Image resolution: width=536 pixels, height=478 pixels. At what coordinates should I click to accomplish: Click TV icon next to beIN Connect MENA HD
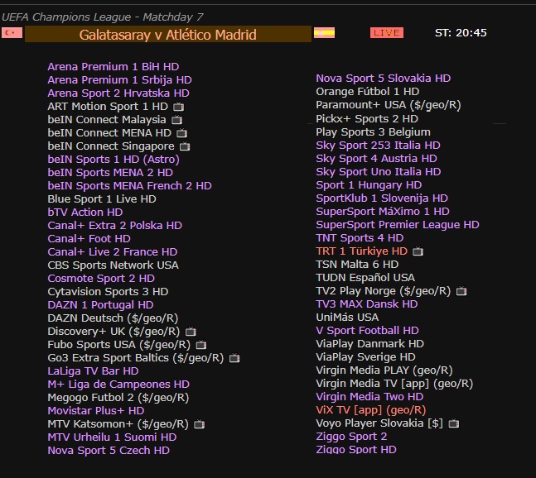(182, 133)
